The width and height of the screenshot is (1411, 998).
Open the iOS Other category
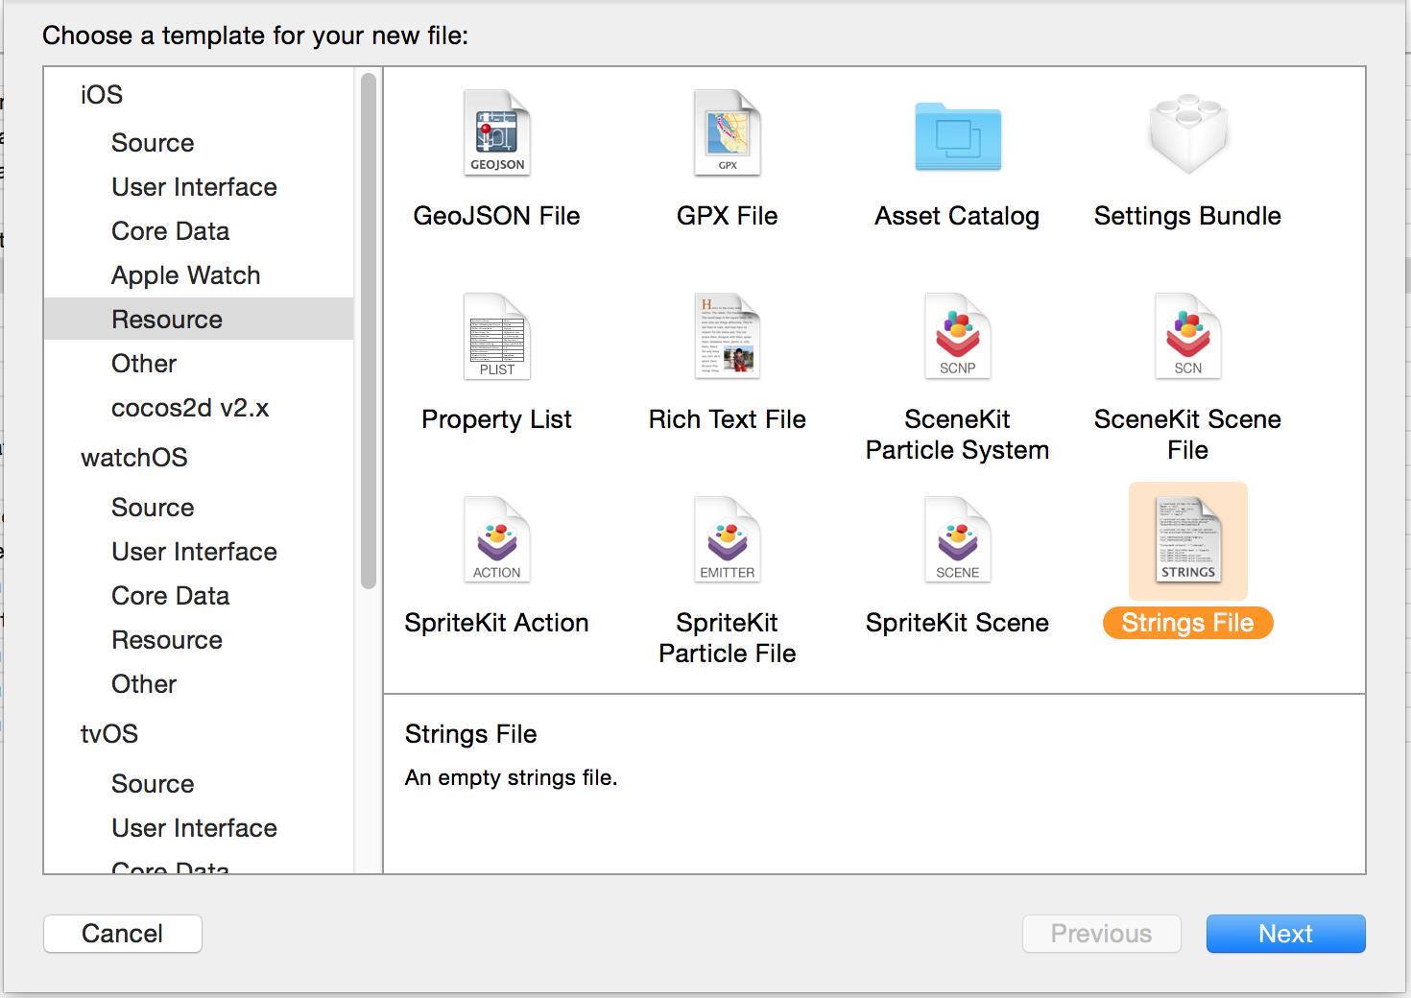pyautogui.click(x=144, y=364)
